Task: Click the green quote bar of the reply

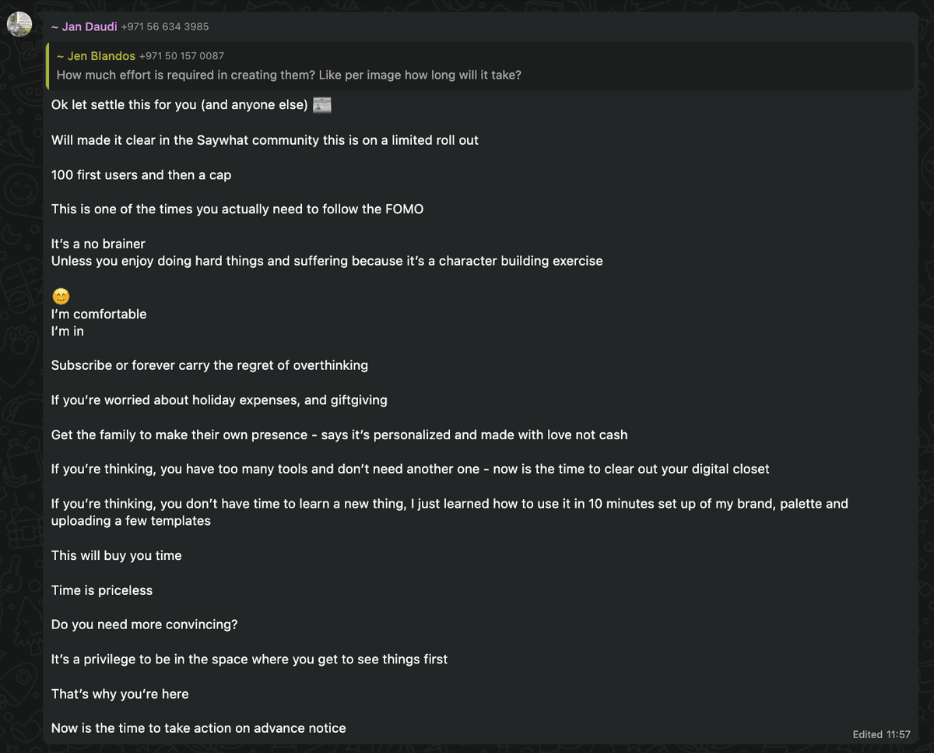Action: [x=48, y=65]
